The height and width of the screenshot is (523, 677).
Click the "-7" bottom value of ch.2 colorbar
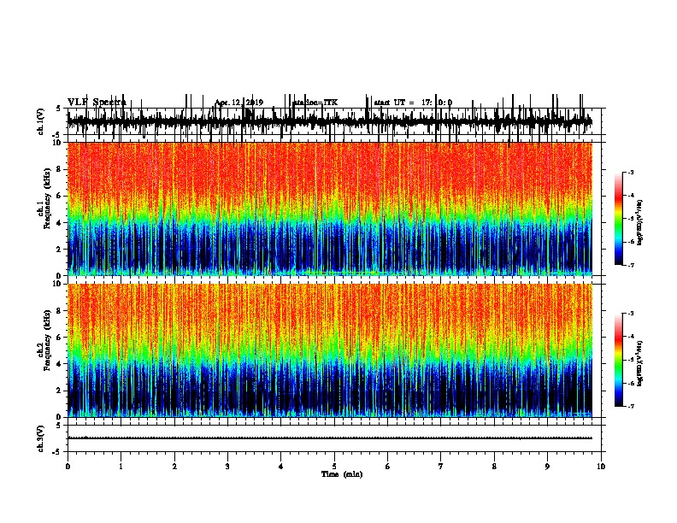click(630, 407)
